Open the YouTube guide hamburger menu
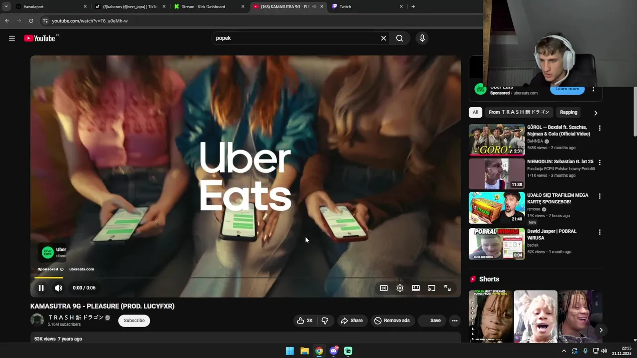 coord(12,38)
